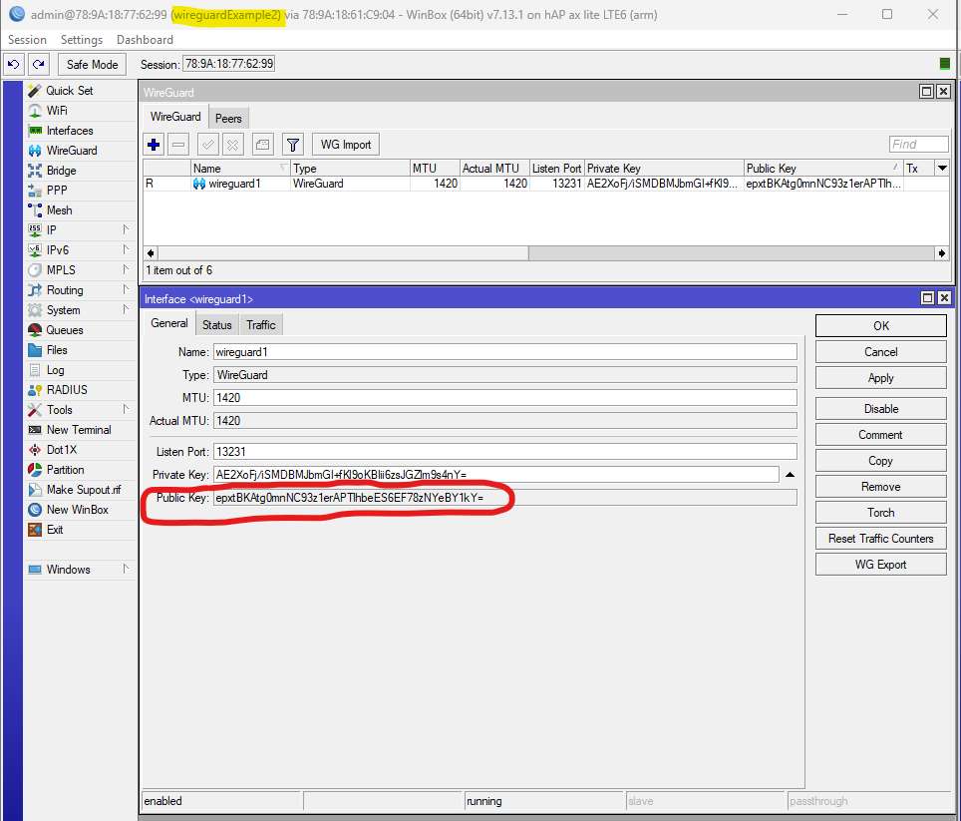Viewport: 961px width, 821px height.
Task: Click the Comment button
Action: pyautogui.click(x=880, y=435)
